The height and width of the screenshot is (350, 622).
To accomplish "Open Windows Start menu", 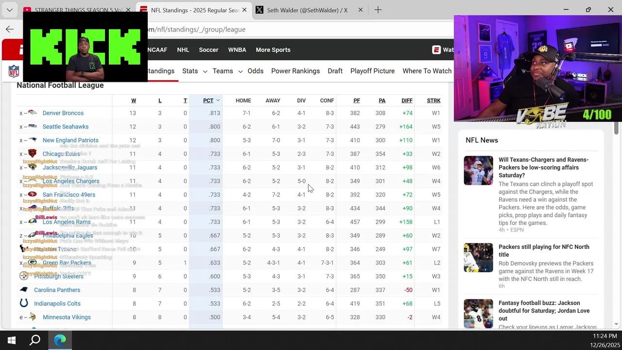I will (12, 340).
